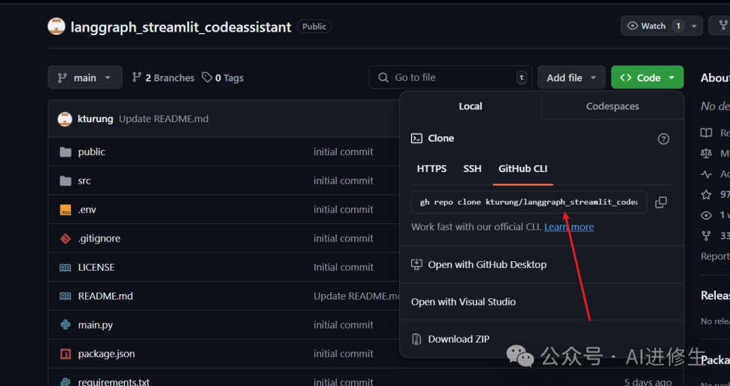Viewport: 730px width, 386px height.
Task: Click the Learn more link
Action: pos(569,227)
